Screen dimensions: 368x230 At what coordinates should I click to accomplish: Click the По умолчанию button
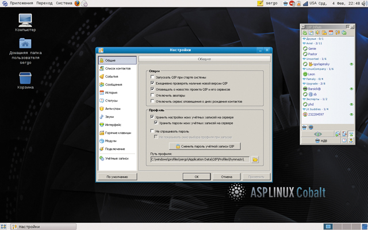coord(117,177)
